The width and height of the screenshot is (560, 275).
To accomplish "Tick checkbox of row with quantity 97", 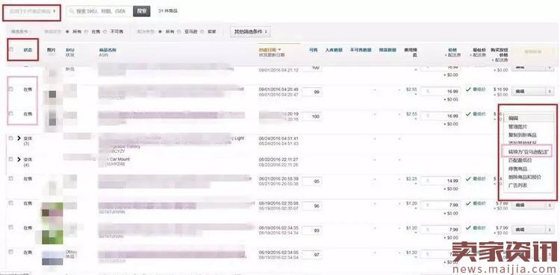I will click(x=10, y=252).
